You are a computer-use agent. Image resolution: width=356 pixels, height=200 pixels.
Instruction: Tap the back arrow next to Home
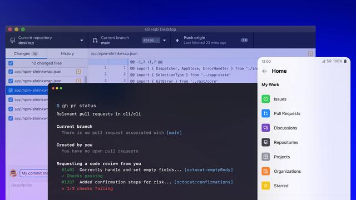265,71
